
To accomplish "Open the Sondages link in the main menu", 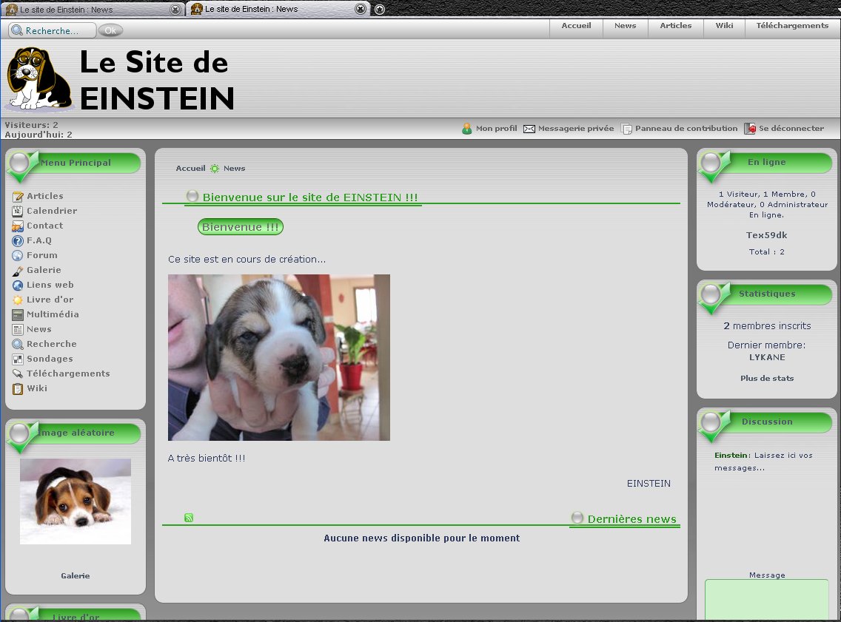I will point(50,359).
